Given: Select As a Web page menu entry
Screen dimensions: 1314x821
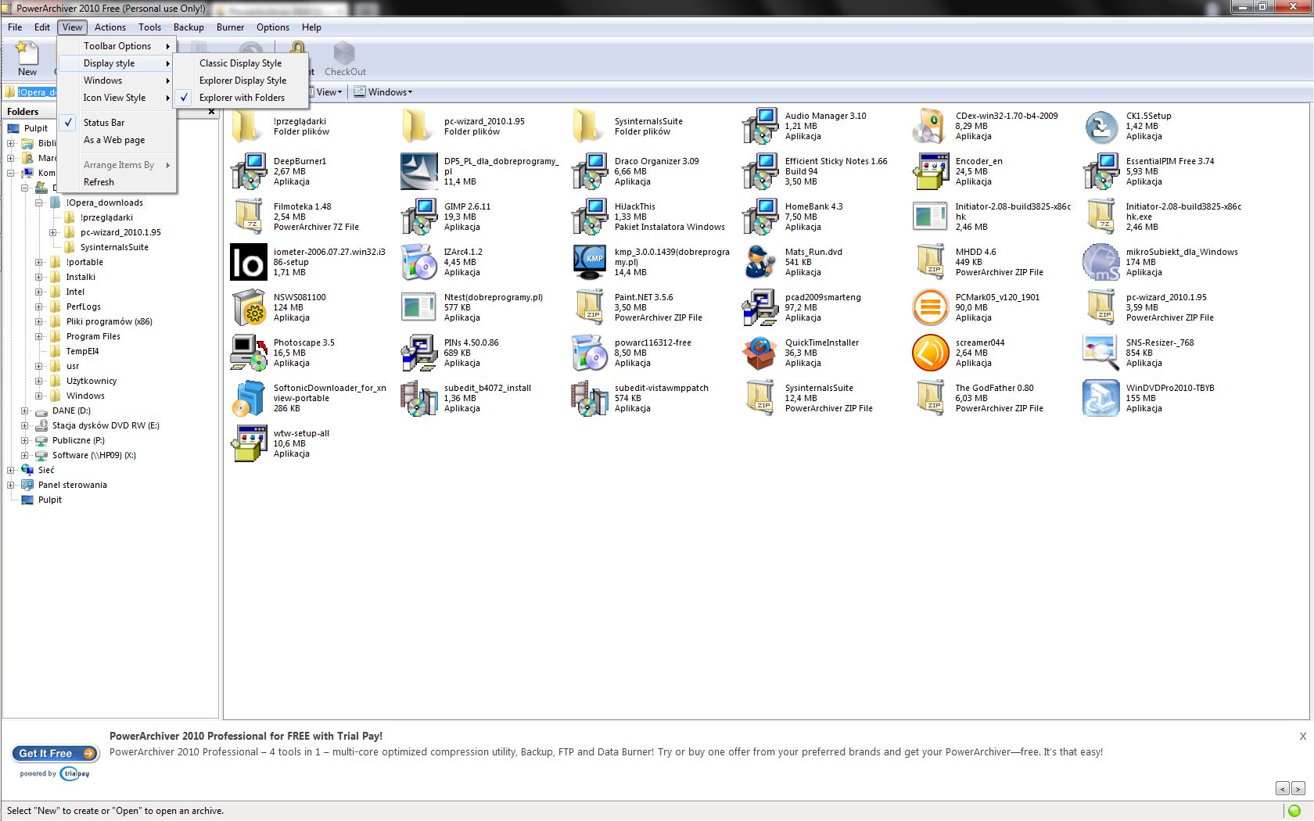Looking at the screenshot, I should tap(117, 140).
